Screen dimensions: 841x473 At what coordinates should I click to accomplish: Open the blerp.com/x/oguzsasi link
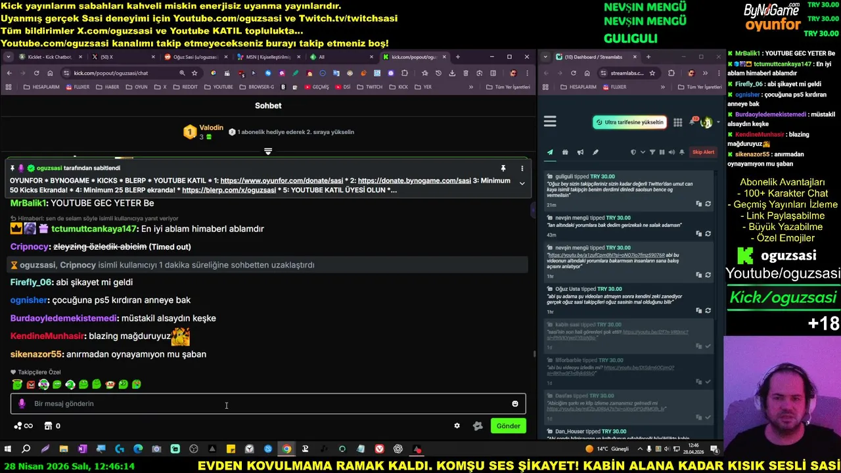(x=229, y=190)
